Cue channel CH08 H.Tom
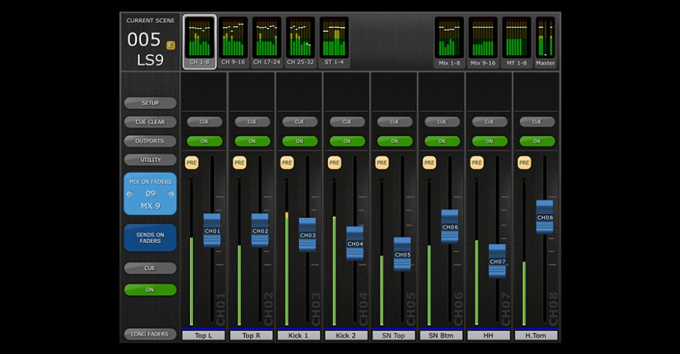This screenshot has width=680, height=354. pos(537,122)
